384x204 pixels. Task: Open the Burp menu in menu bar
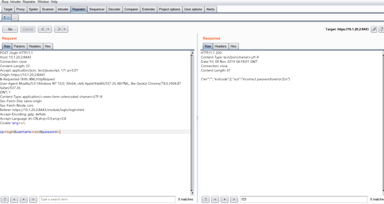pyautogui.click(x=5, y=2)
